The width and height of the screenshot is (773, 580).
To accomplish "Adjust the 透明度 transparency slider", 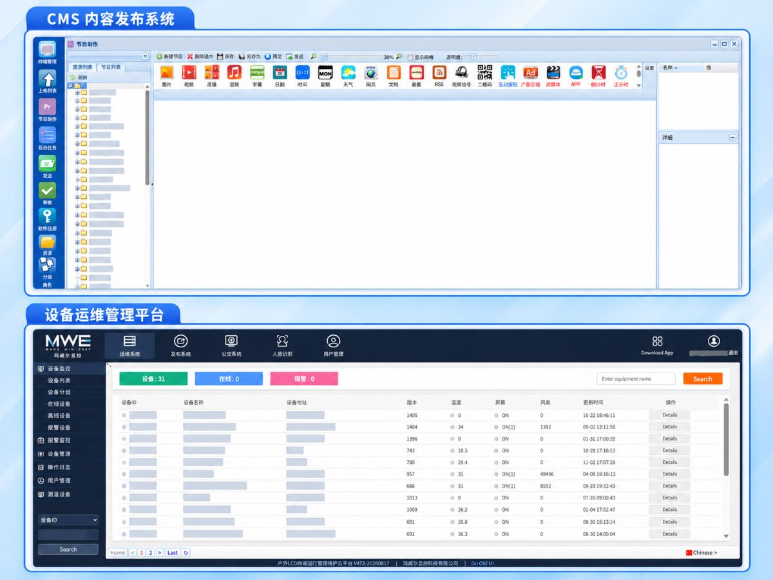I will (x=473, y=57).
